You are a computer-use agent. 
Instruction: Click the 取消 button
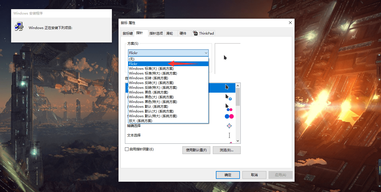click(254, 175)
